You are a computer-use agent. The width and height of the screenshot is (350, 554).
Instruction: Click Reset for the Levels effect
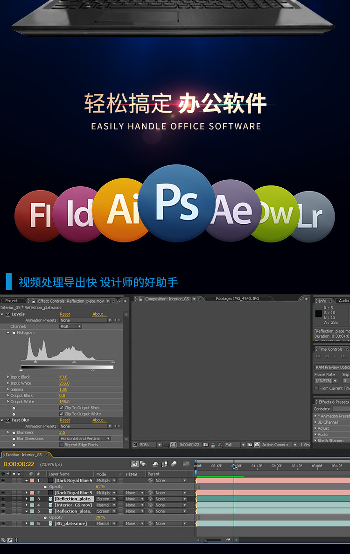[65, 314]
